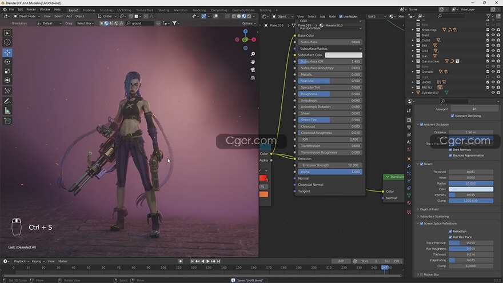Open node editor Node menu
503x283 pixels.
332,17
